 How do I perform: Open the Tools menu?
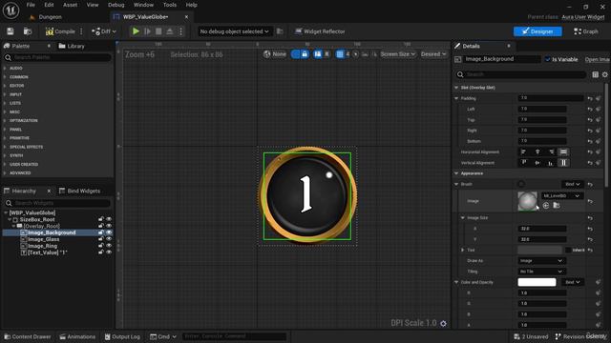(170, 5)
